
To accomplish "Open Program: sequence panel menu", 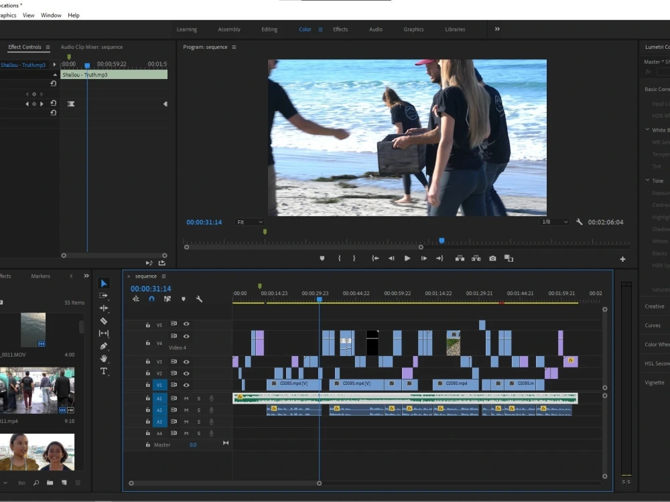I will pyautogui.click(x=234, y=47).
